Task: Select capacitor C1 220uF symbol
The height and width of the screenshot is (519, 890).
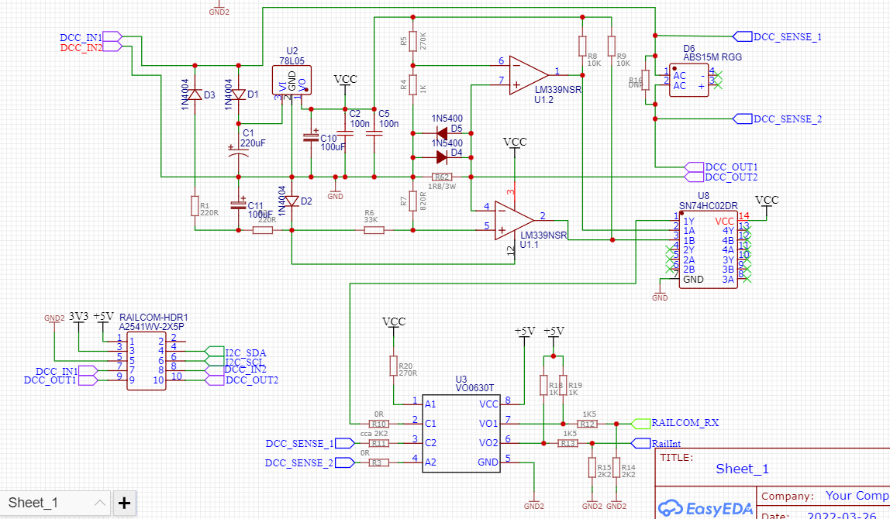Action: click(239, 153)
